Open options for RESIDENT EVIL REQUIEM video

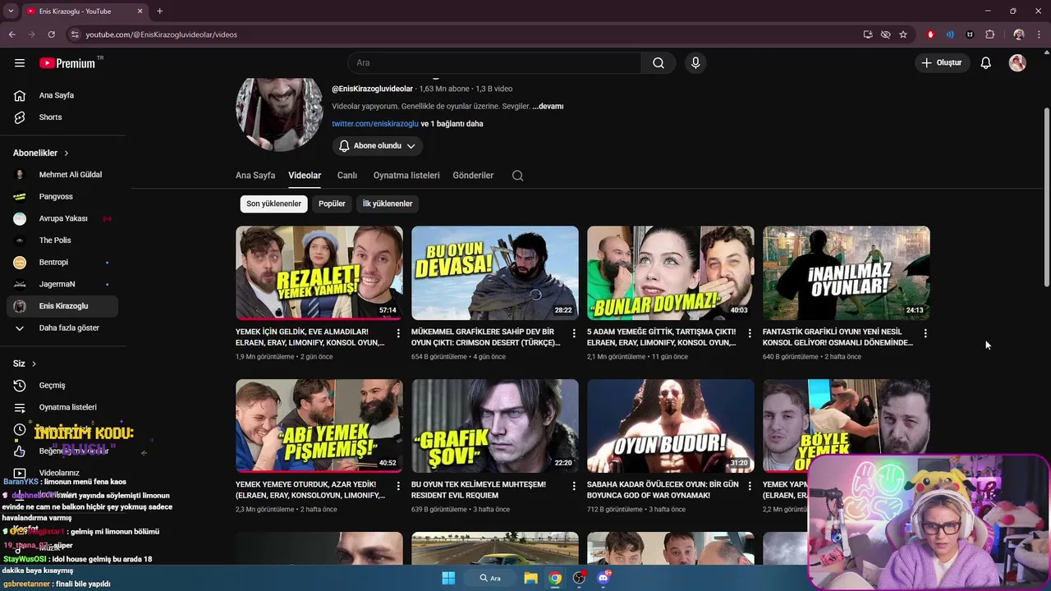pyautogui.click(x=574, y=486)
